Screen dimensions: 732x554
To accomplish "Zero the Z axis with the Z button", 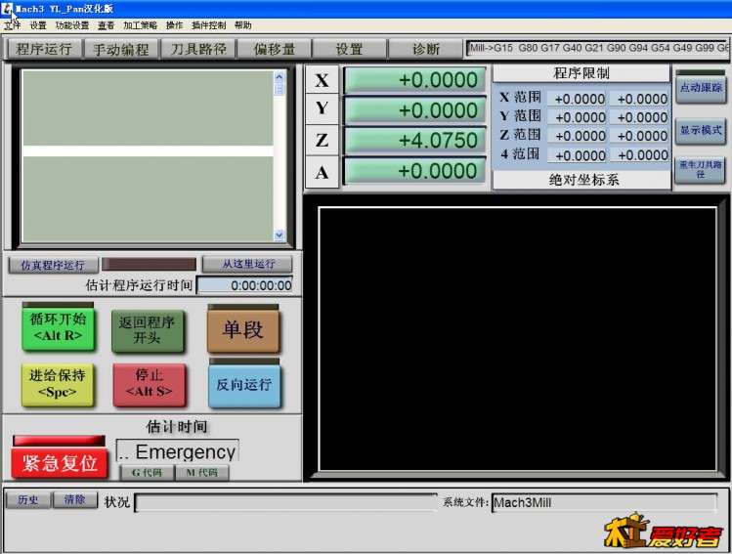I will [322, 141].
